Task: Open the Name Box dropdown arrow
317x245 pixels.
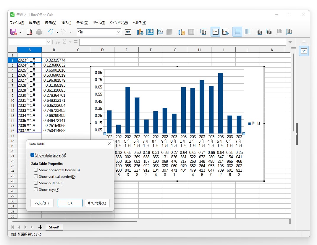Action: point(48,42)
